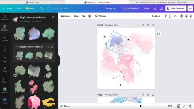The height and width of the screenshot is (109, 194).
Task: Delete Page 1 using its trash icon
Action: 148,25
